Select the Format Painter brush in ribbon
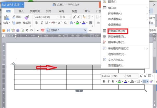Image resolution: width=157 pixels, height=108 pixels. point(27,17)
